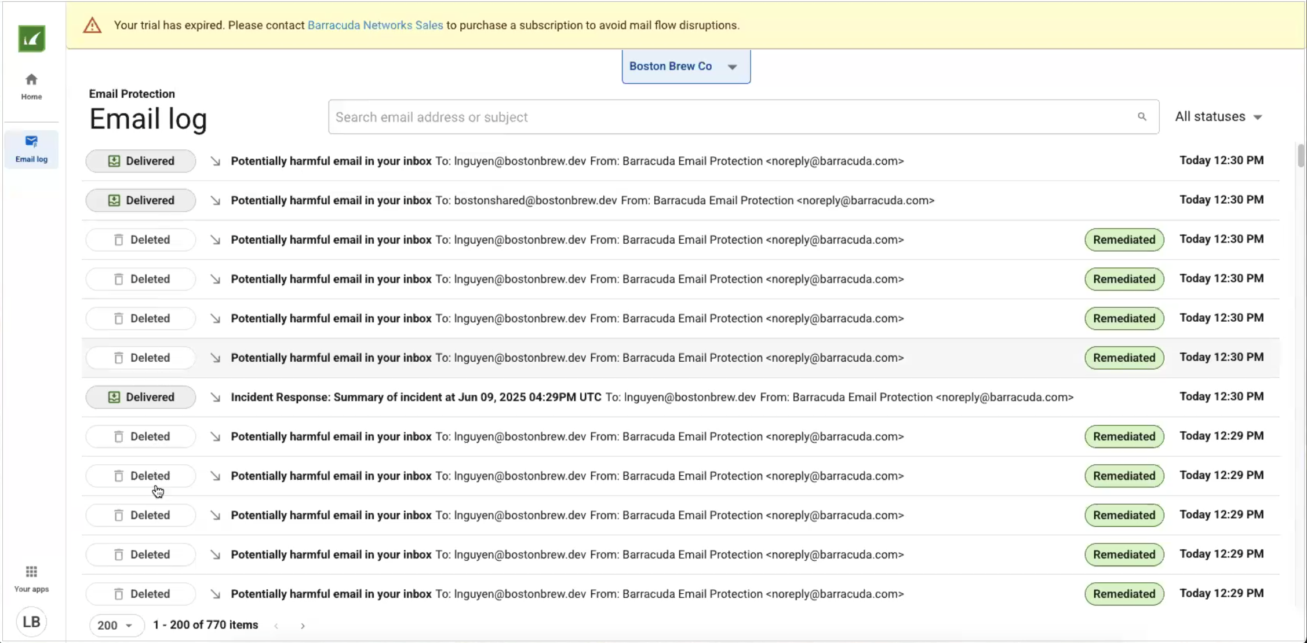Select the email to bostonshared@bostonbrew.dev
This screenshot has height=643, width=1307.
coord(680,200)
